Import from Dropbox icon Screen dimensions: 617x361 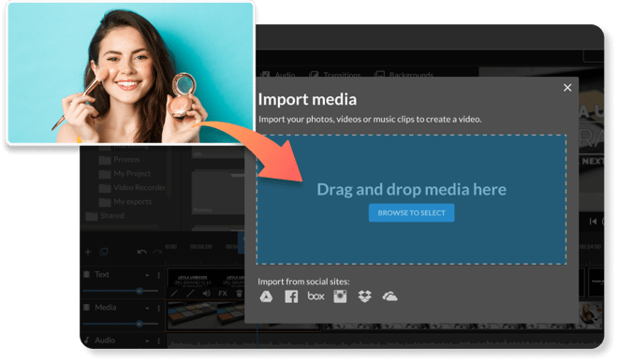(x=365, y=296)
